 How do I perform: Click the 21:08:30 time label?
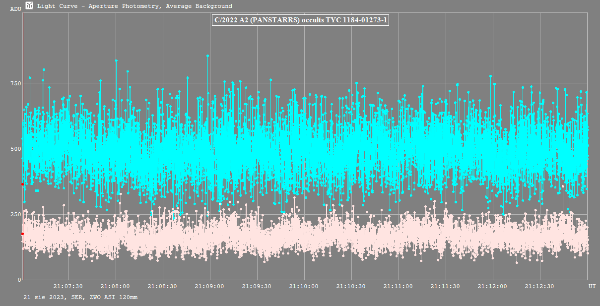163,286
